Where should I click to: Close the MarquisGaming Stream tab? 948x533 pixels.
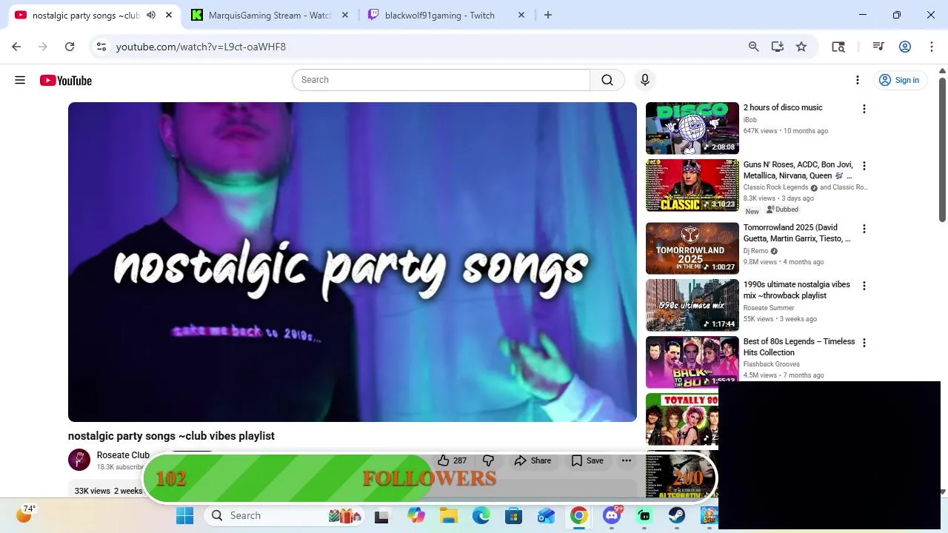345,15
